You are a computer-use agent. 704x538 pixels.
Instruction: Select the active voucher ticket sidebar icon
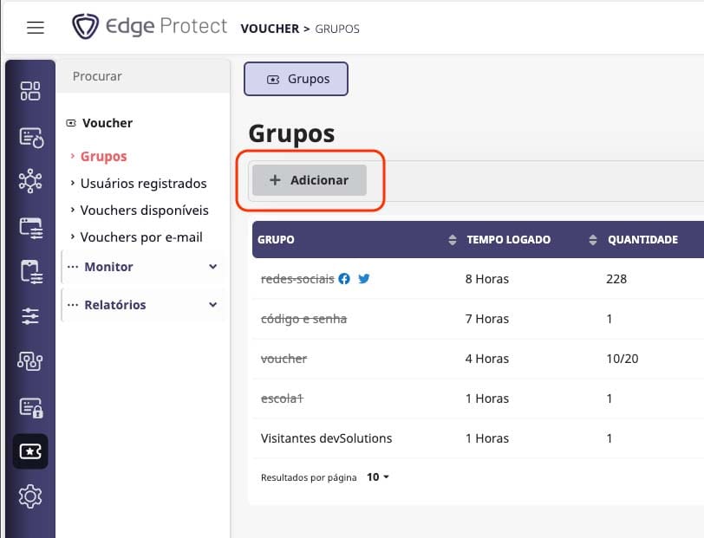tap(30, 451)
